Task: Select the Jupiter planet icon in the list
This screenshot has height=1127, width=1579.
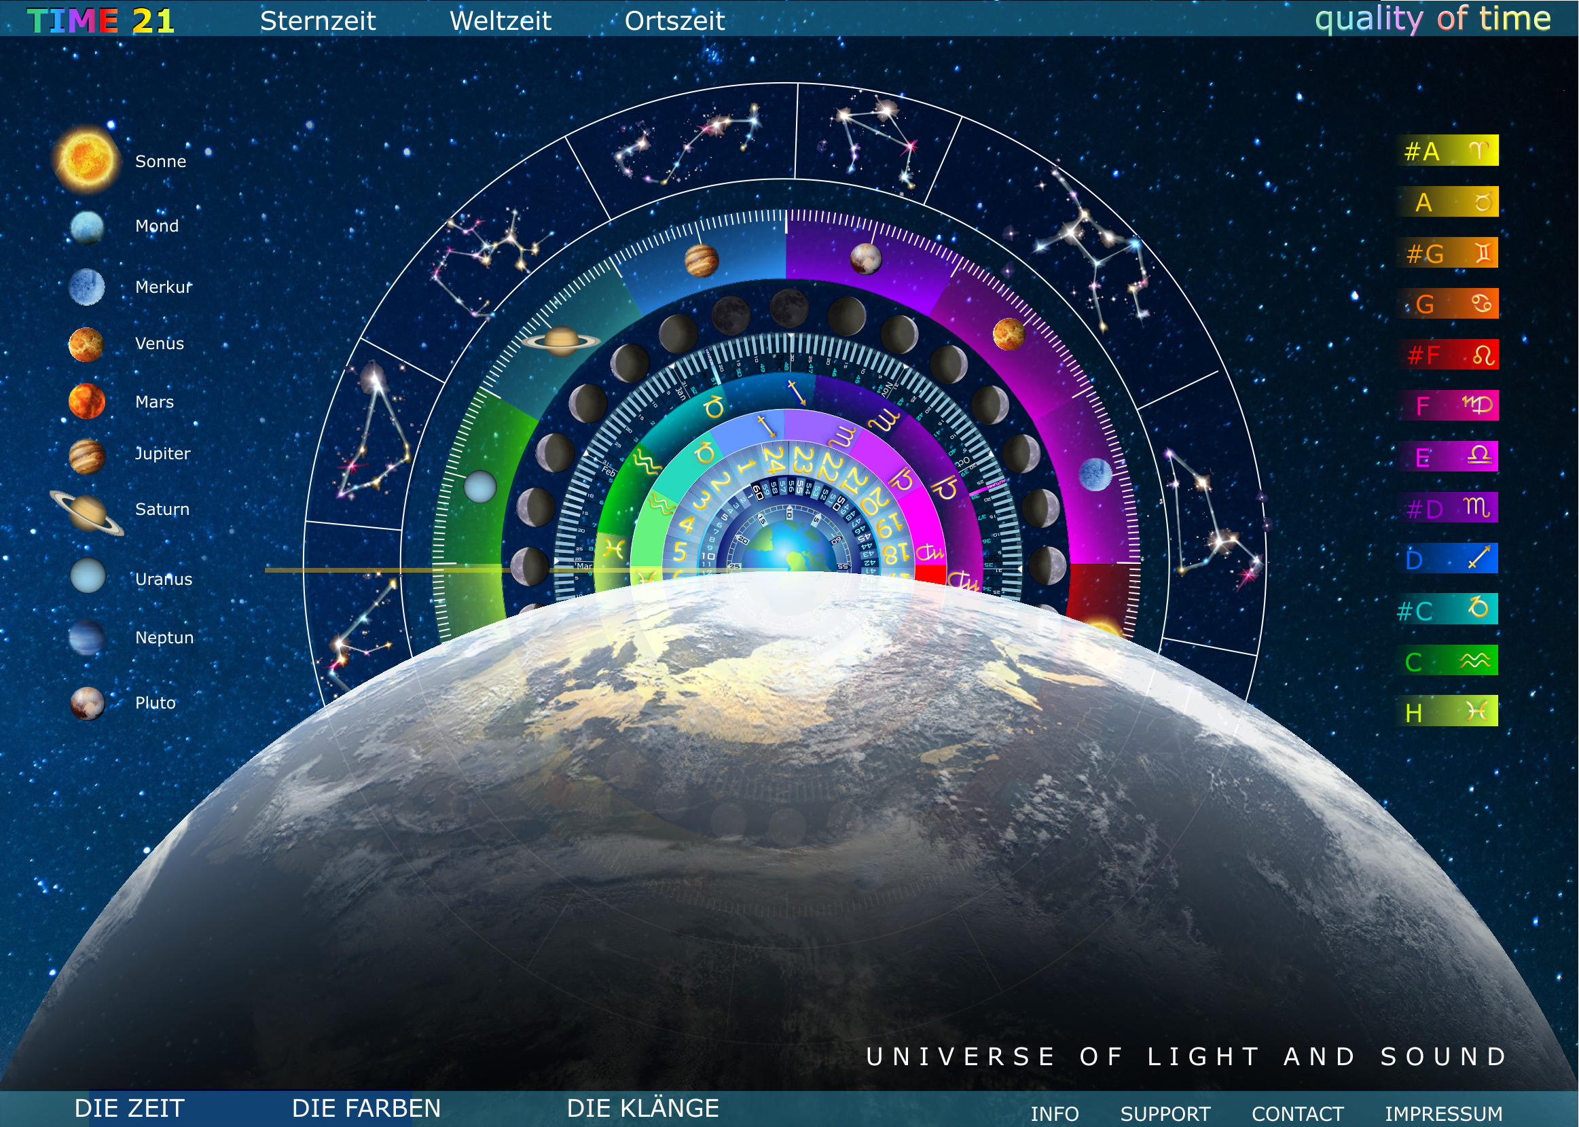Action: tap(87, 456)
